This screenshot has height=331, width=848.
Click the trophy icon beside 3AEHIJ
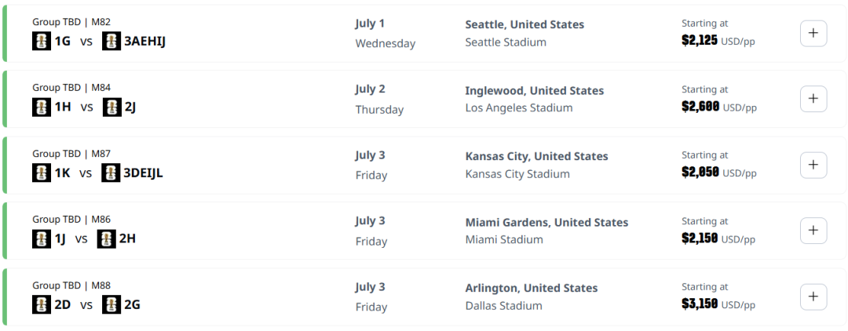(111, 41)
